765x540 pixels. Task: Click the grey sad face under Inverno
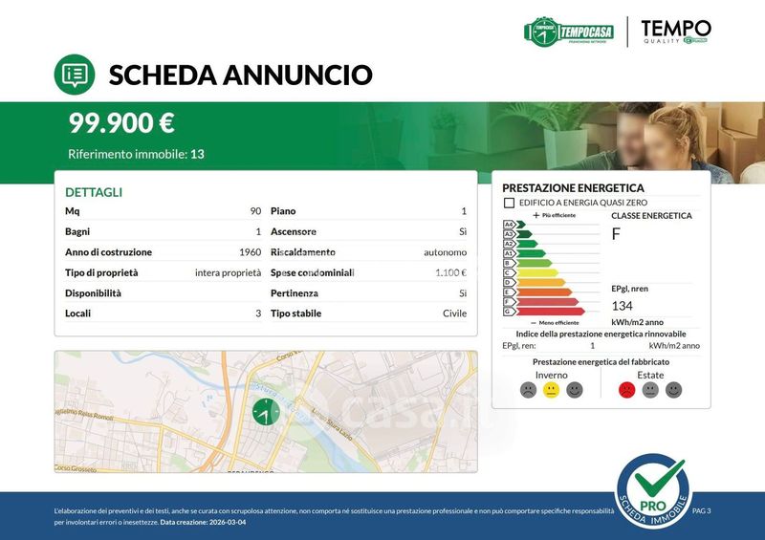pos(528,390)
